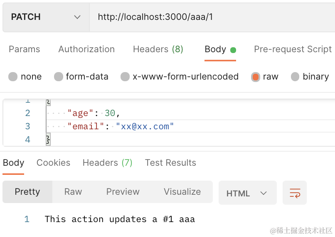Pick the raw body radio button

256,77
